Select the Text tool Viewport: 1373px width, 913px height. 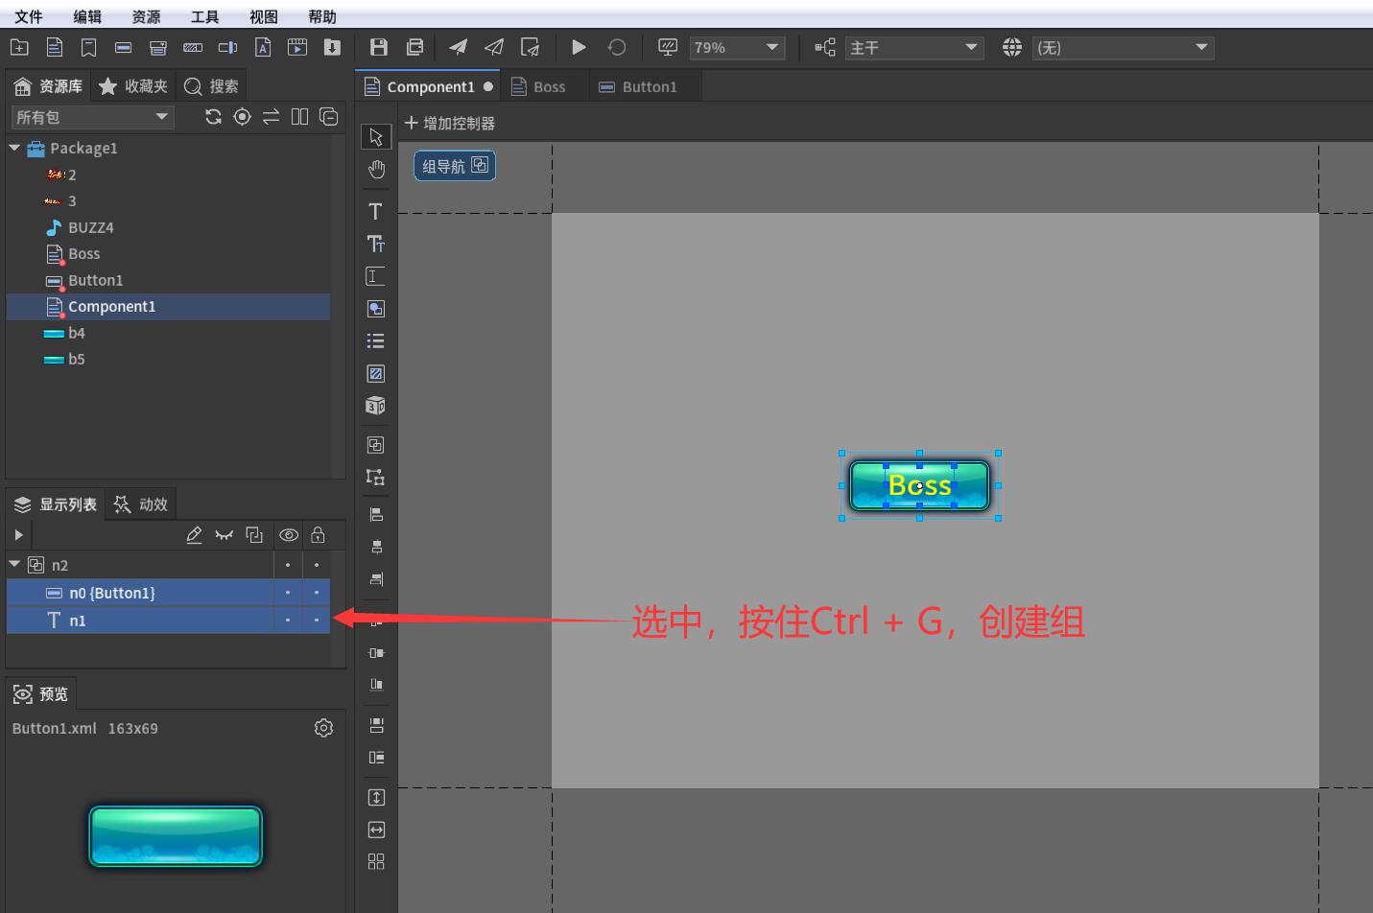(375, 211)
